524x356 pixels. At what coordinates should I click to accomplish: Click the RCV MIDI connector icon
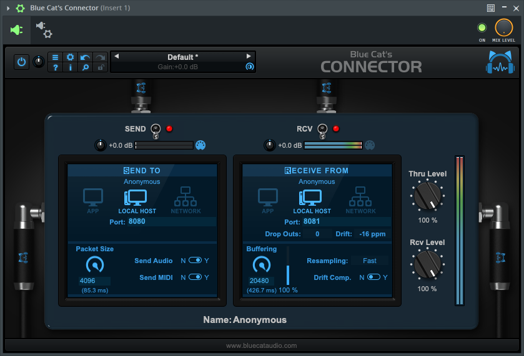click(370, 145)
